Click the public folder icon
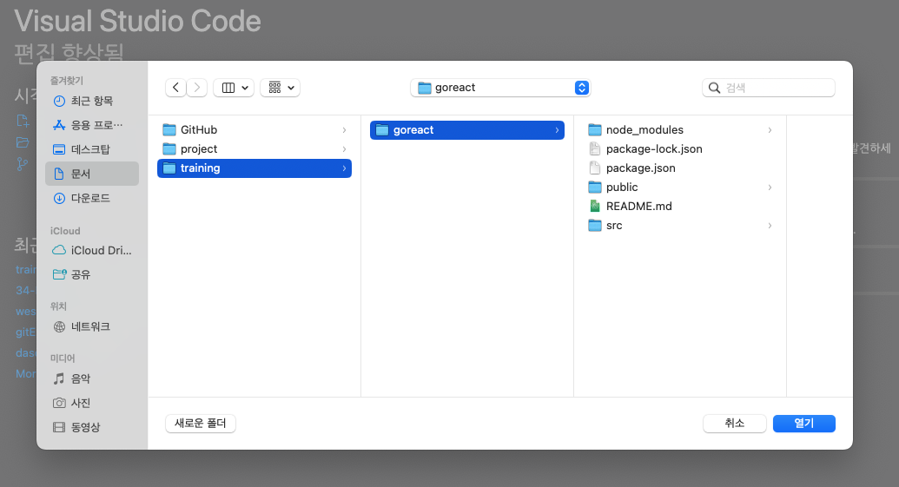Viewport: 899px width, 487px height. [x=594, y=188]
